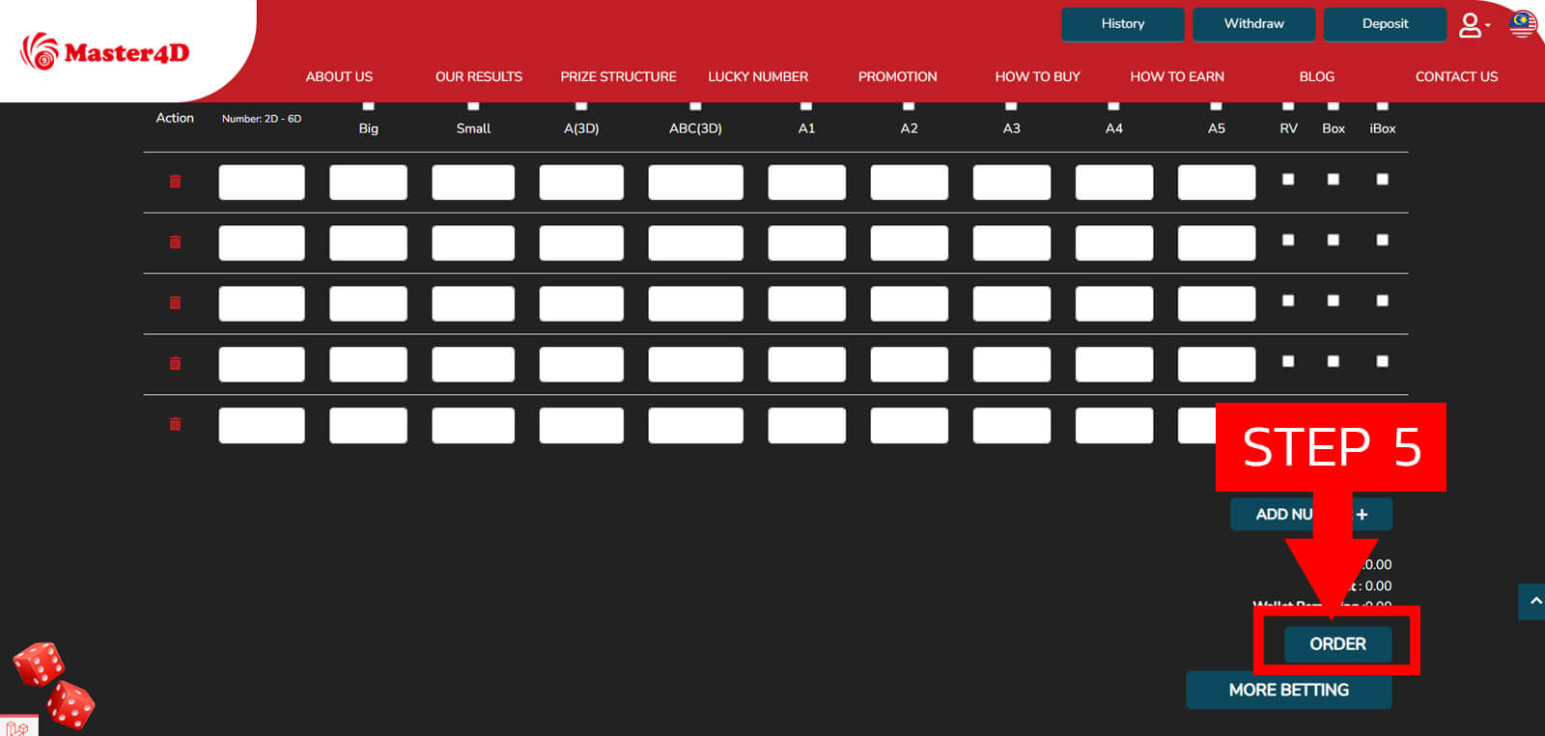
Task: Click trash icon on the third row
Action: pyautogui.click(x=175, y=303)
